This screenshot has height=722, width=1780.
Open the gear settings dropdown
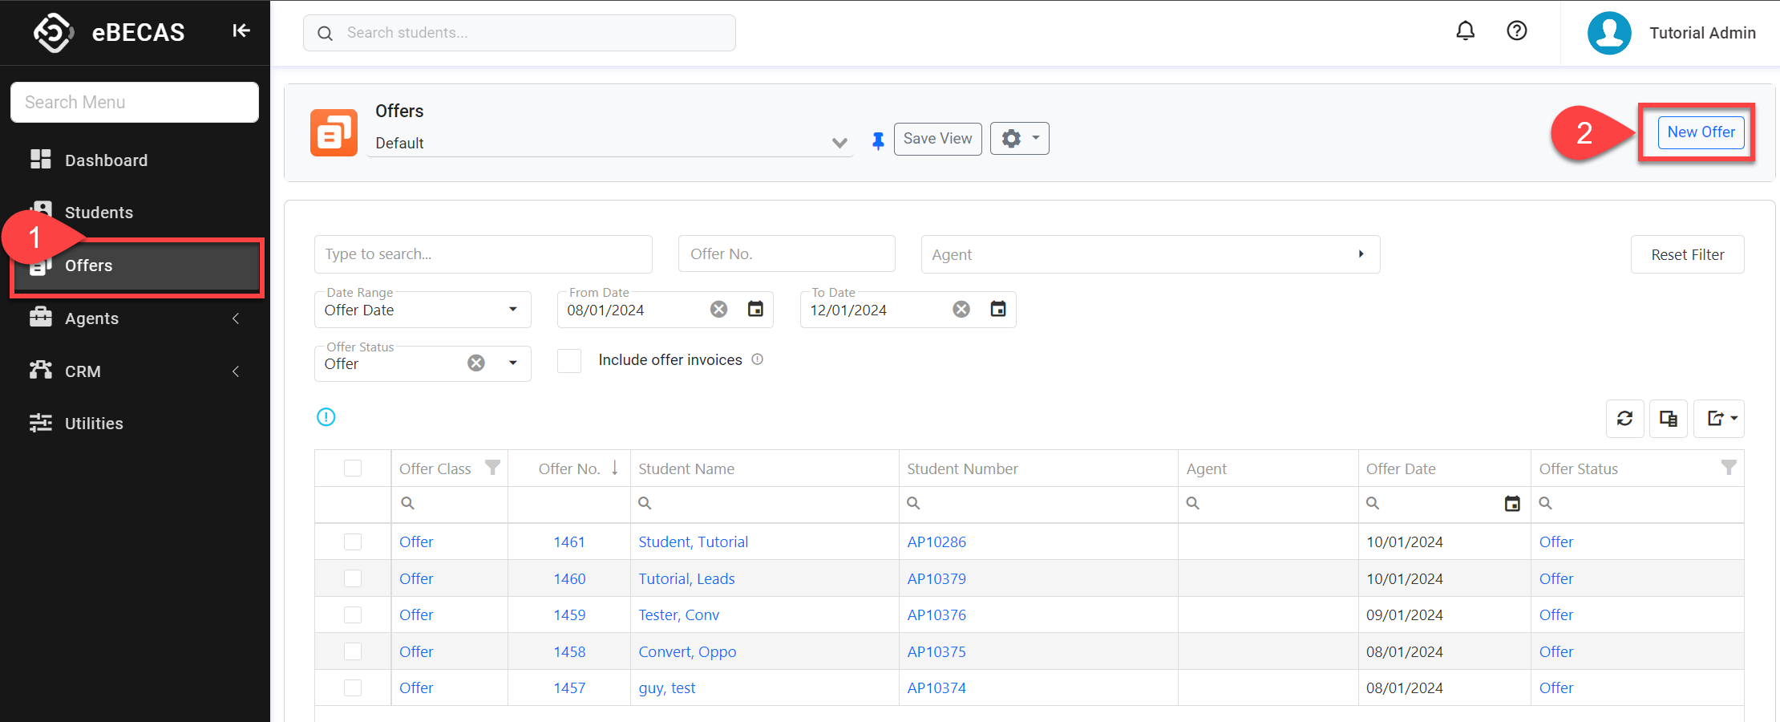pos(1019,139)
